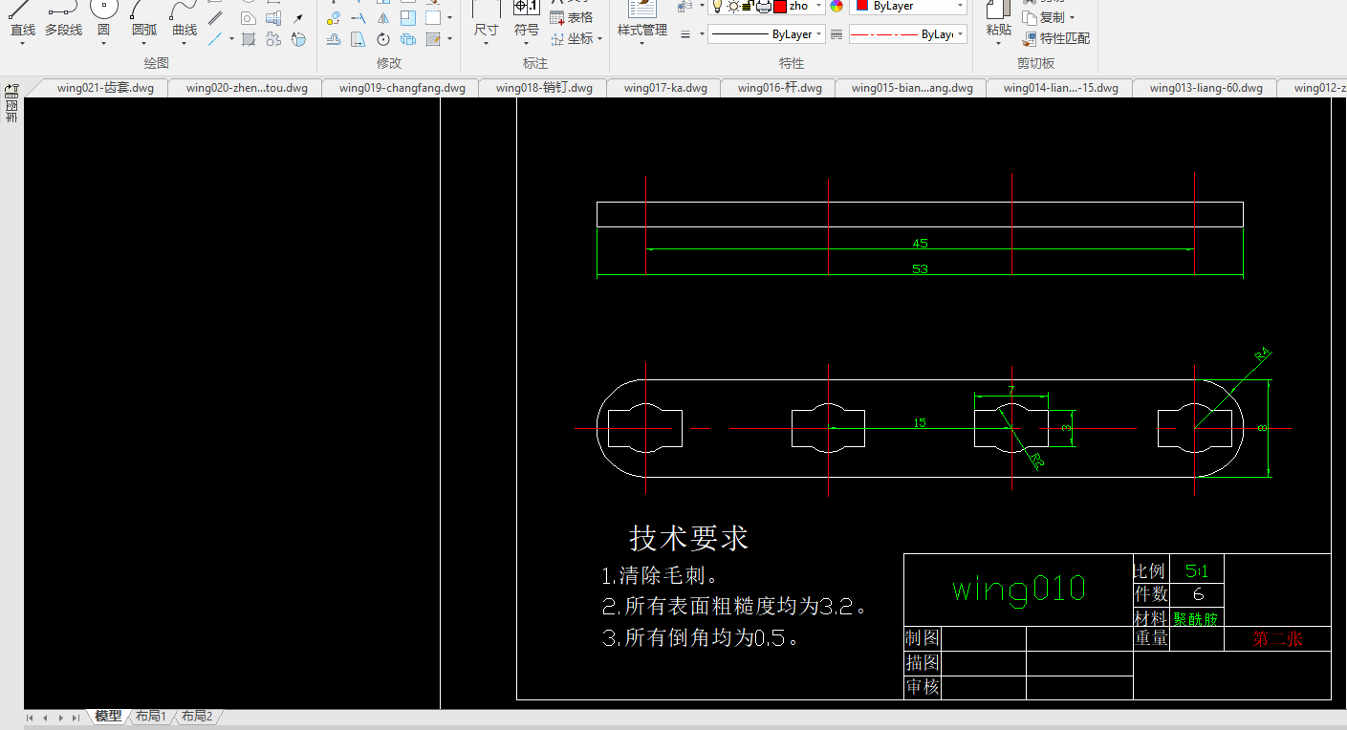This screenshot has width=1347, height=730.
Task: Click the lineweight lines icon
Action: click(685, 34)
